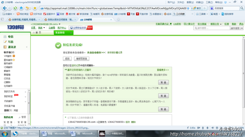This screenshot has height=137, width=245.
Task: Click 发送 for the 你的节日由你做主 message
Action: (163, 82)
